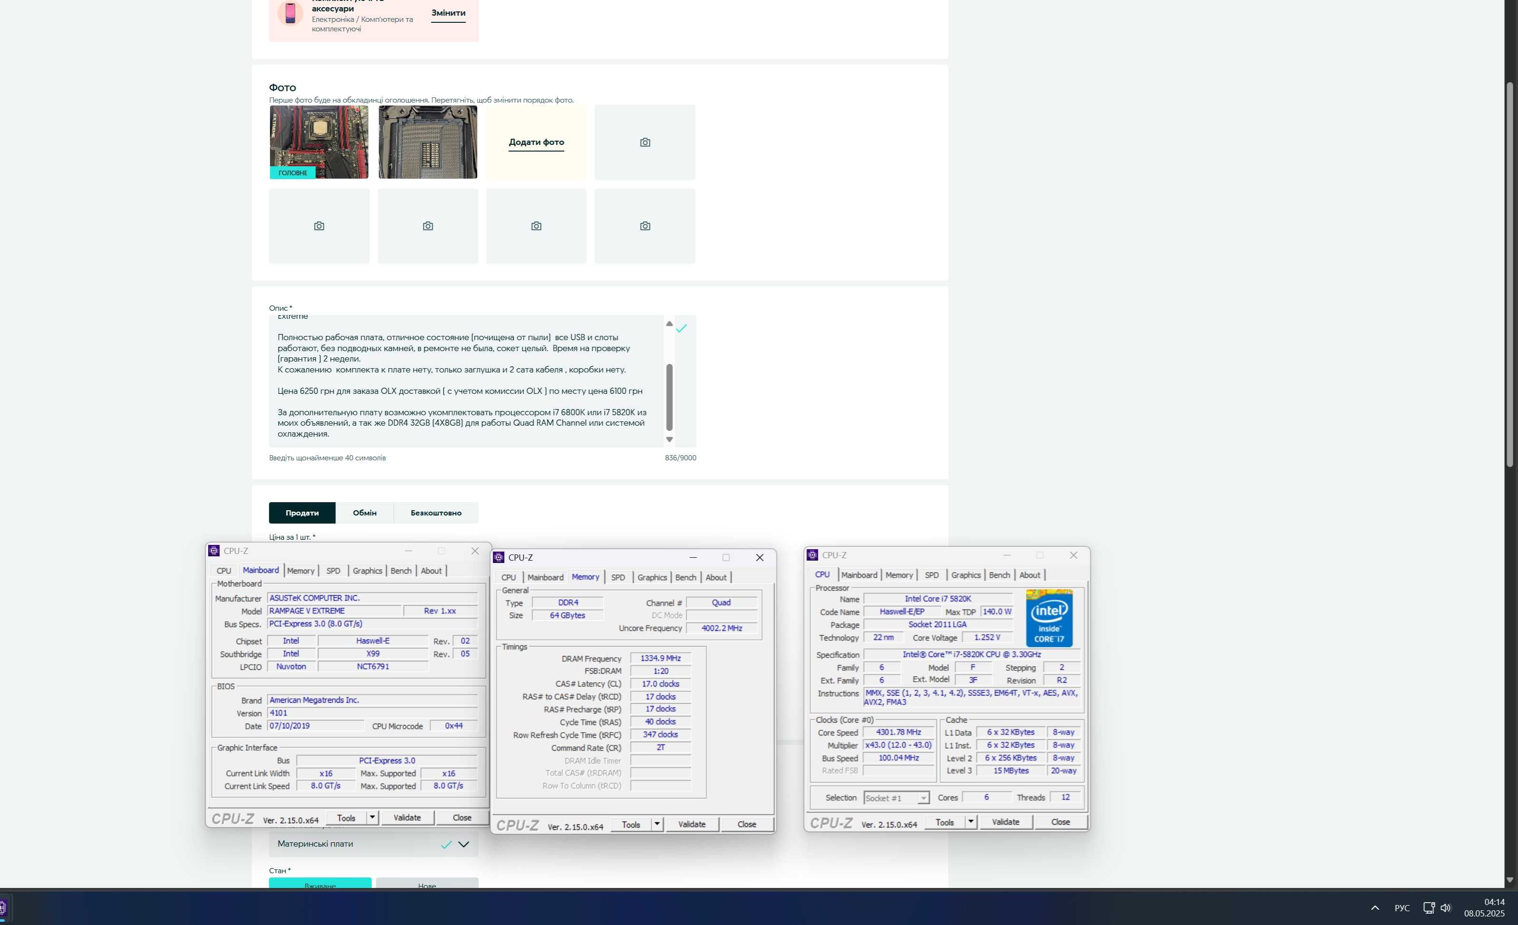The image size is (1518, 925).
Task: Click CPU-Z app icon in CPU window title
Action: click(812, 555)
